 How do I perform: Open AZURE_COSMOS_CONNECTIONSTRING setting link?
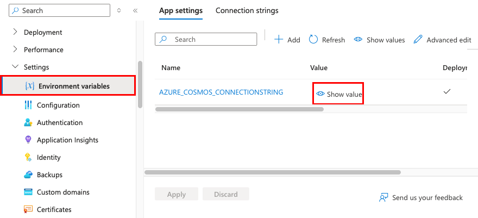(x=221, y=92)
